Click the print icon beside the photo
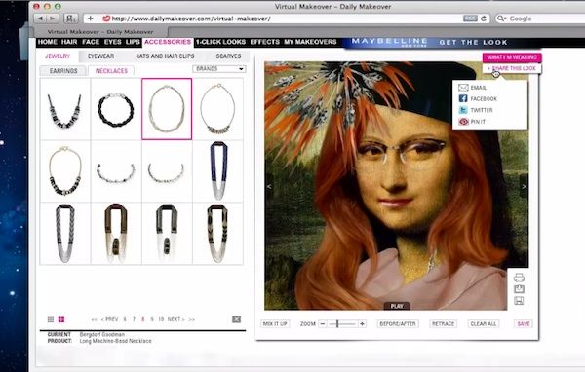Viewport: 585px width, 372px height. [519, 278]
